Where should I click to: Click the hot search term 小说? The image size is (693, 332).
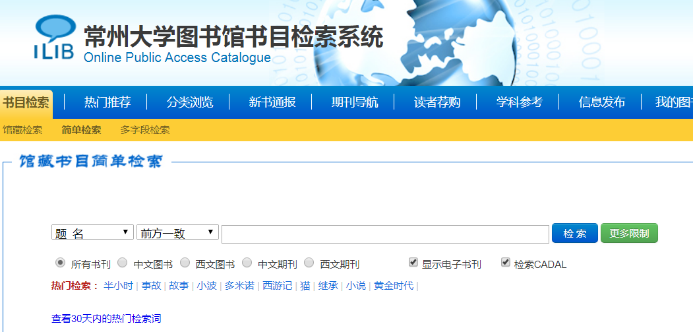tap(356, 286)
